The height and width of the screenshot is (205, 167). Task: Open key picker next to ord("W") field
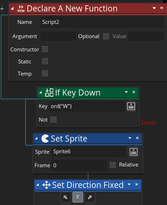pyautogui.click(x=131, y=106)
